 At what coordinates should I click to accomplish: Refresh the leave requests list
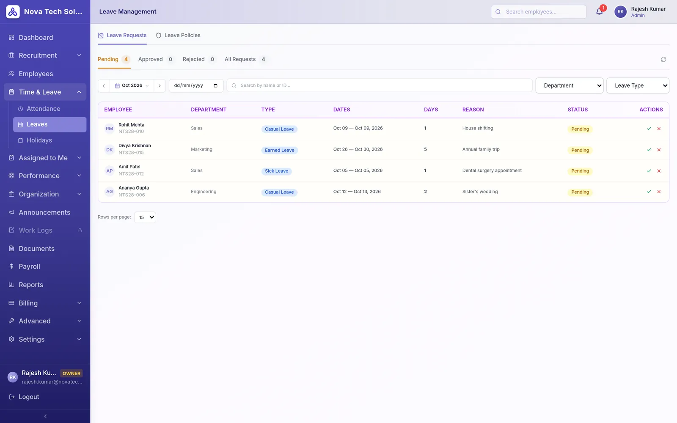coord(663,60)
